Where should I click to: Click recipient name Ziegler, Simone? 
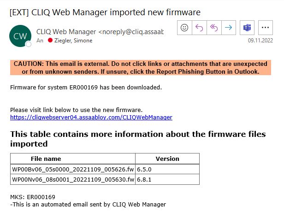tap(73, 41)
